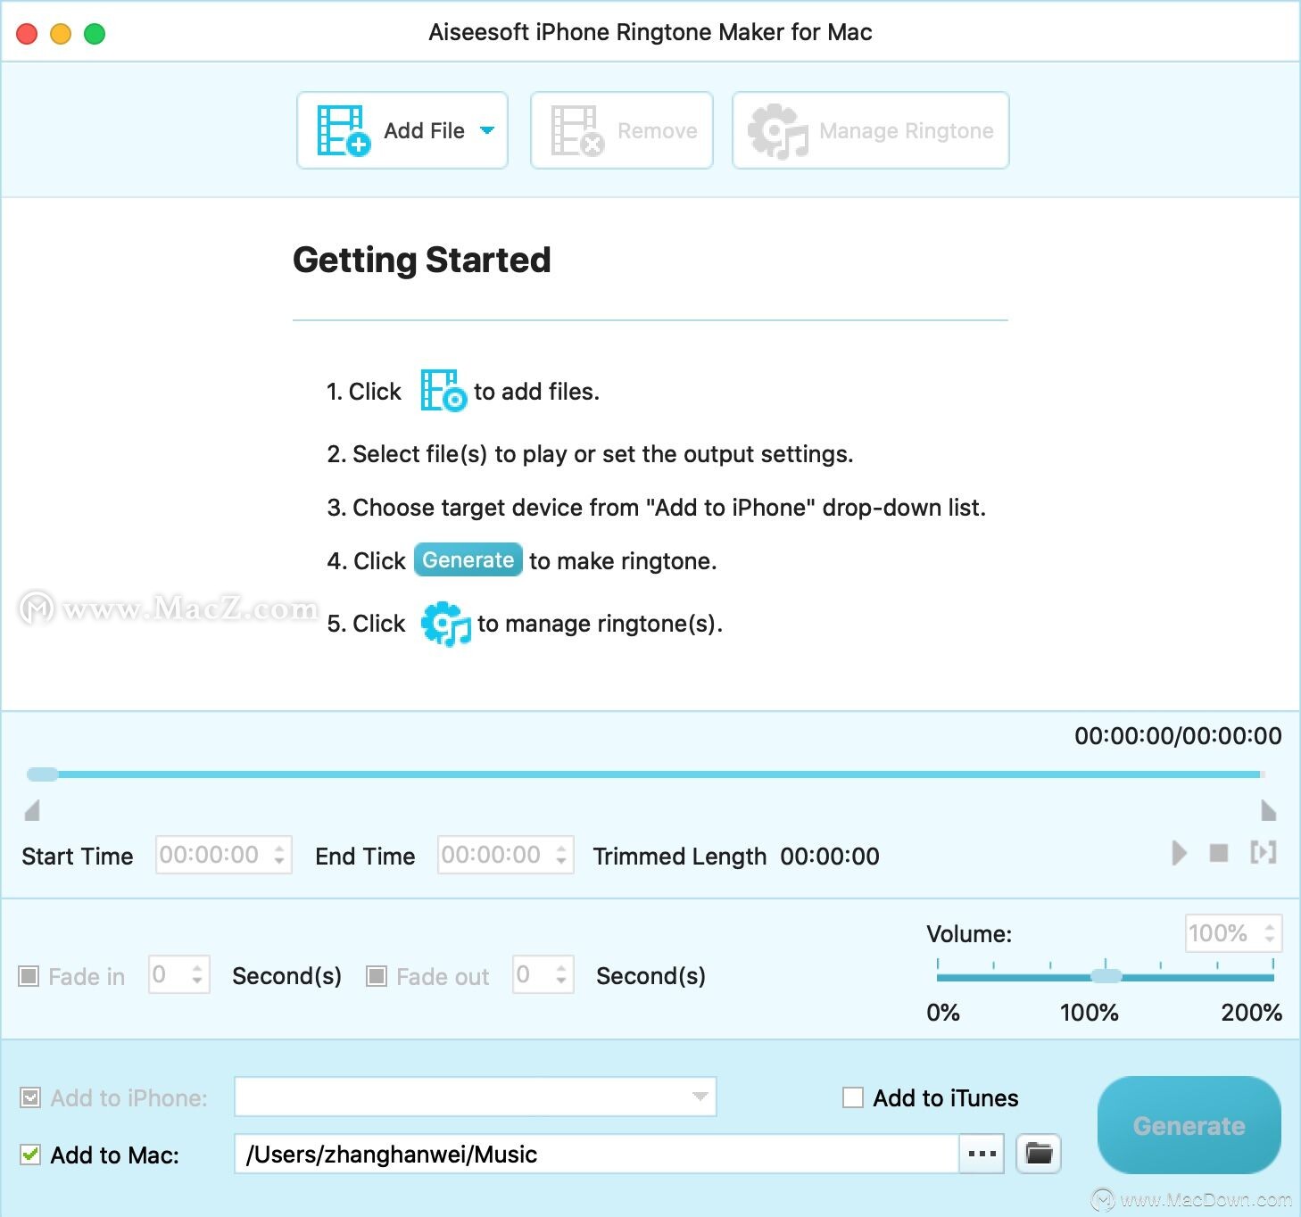Toggle the Add to iPhone checkbox
The image size is (1301, 1217).
pyautogui.click(x=30, y=1097)
